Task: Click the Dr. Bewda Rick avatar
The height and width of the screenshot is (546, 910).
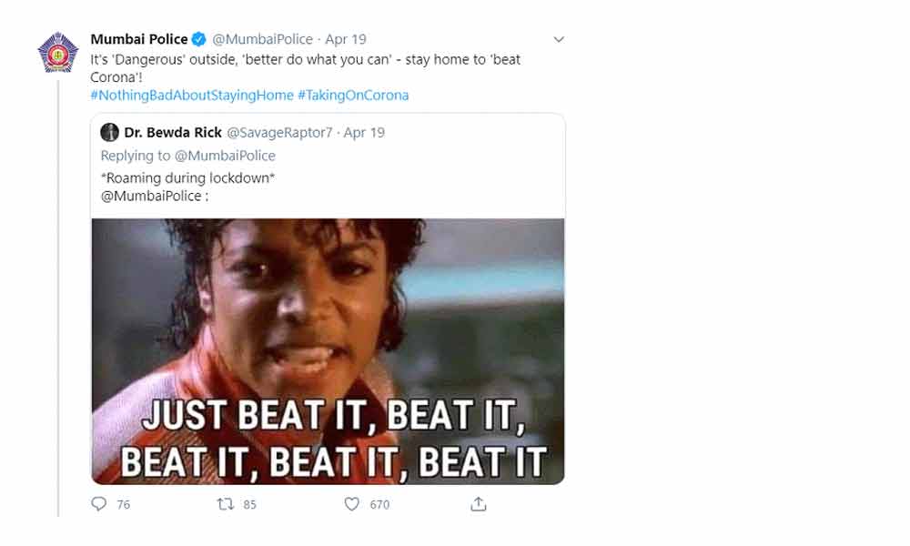Action: (x=109, y=133)
